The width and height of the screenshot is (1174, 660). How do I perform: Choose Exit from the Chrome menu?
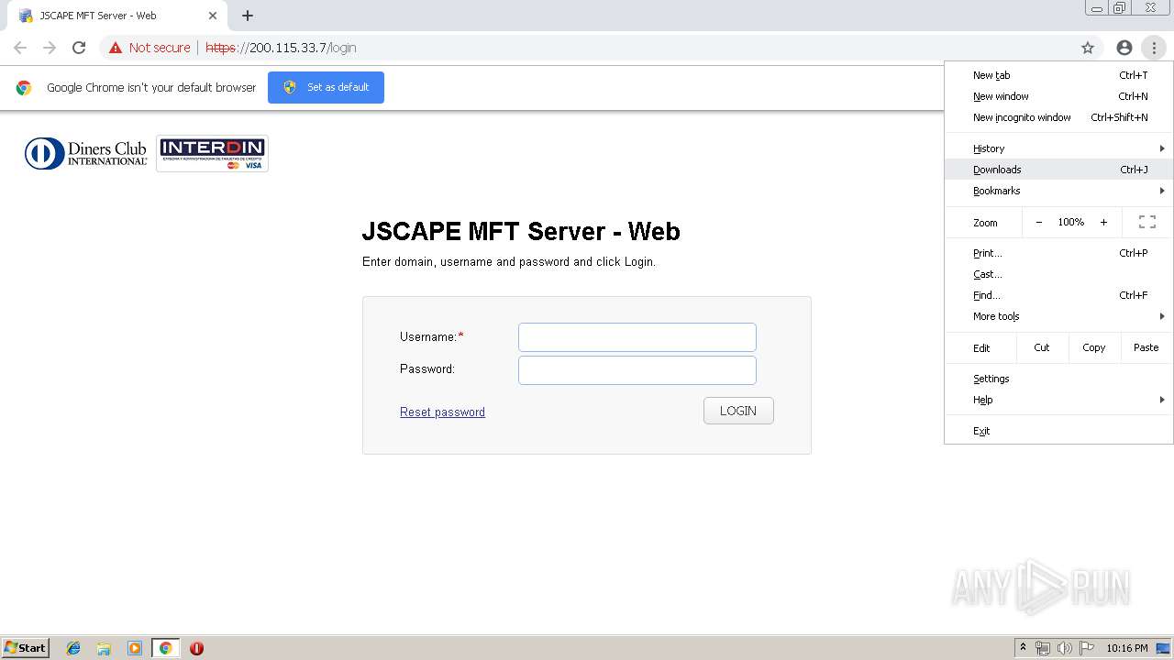pos(1059,431)
